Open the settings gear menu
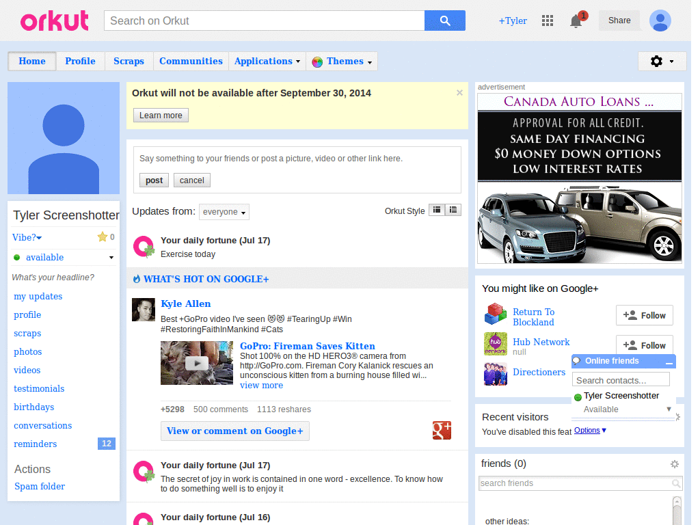Image resolution: width=700 pixels, height=525 pixels. point(662,61)
